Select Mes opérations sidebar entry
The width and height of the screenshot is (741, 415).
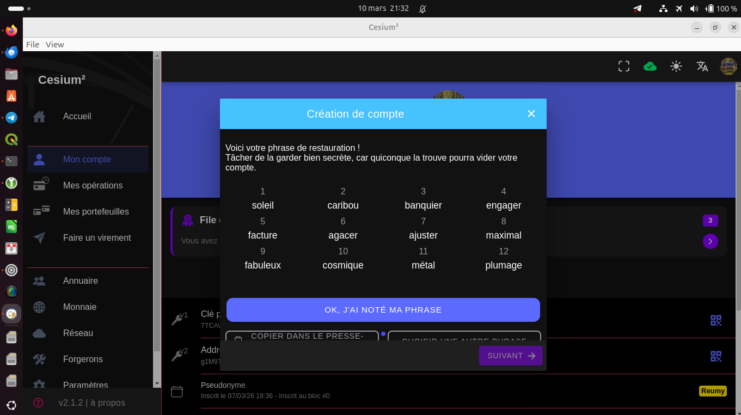click(x=93, y=186)
